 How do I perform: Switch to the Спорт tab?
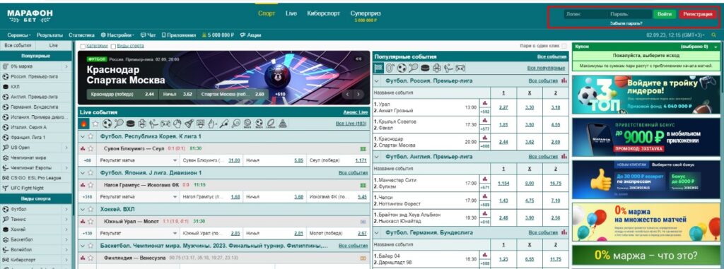pyautogui.click(x=267, y=13)
